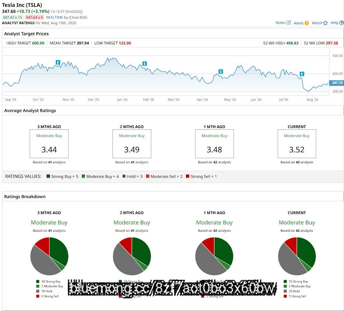
Task: Click the earnings E marker near Feb '26
Action: pos(144,64)
